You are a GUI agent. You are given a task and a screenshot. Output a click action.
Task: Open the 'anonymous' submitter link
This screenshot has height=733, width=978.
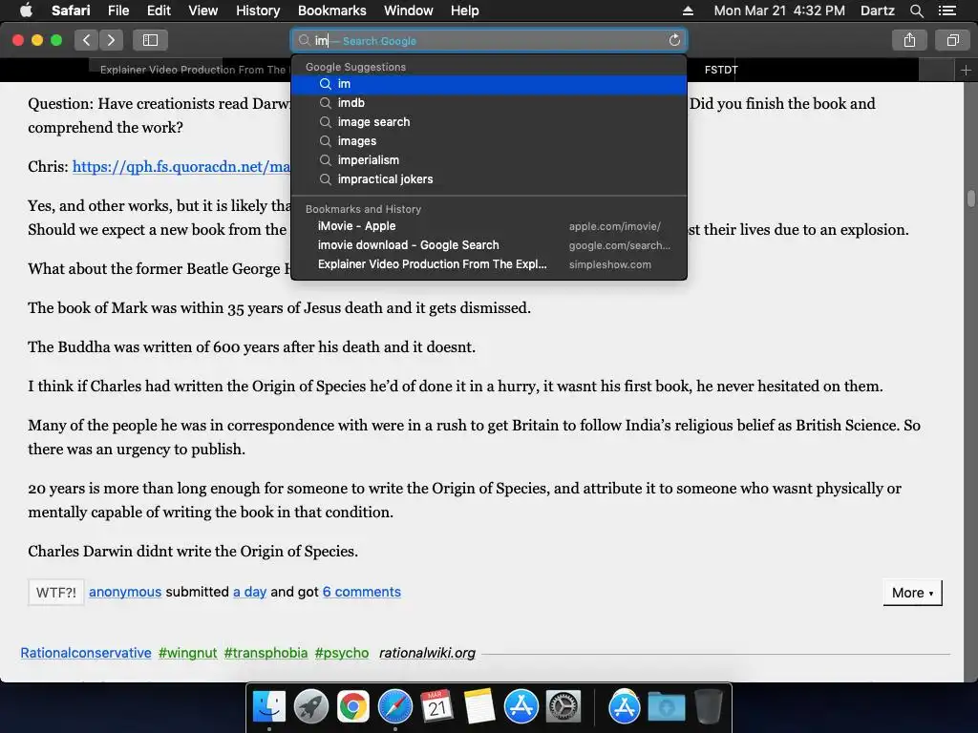pos(125,592)
